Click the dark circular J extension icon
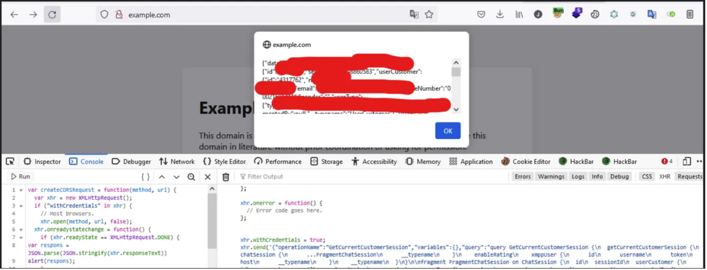 point(538,15)
